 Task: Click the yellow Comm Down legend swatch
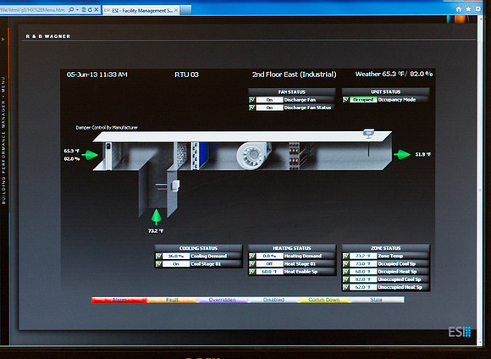point(324,300)
